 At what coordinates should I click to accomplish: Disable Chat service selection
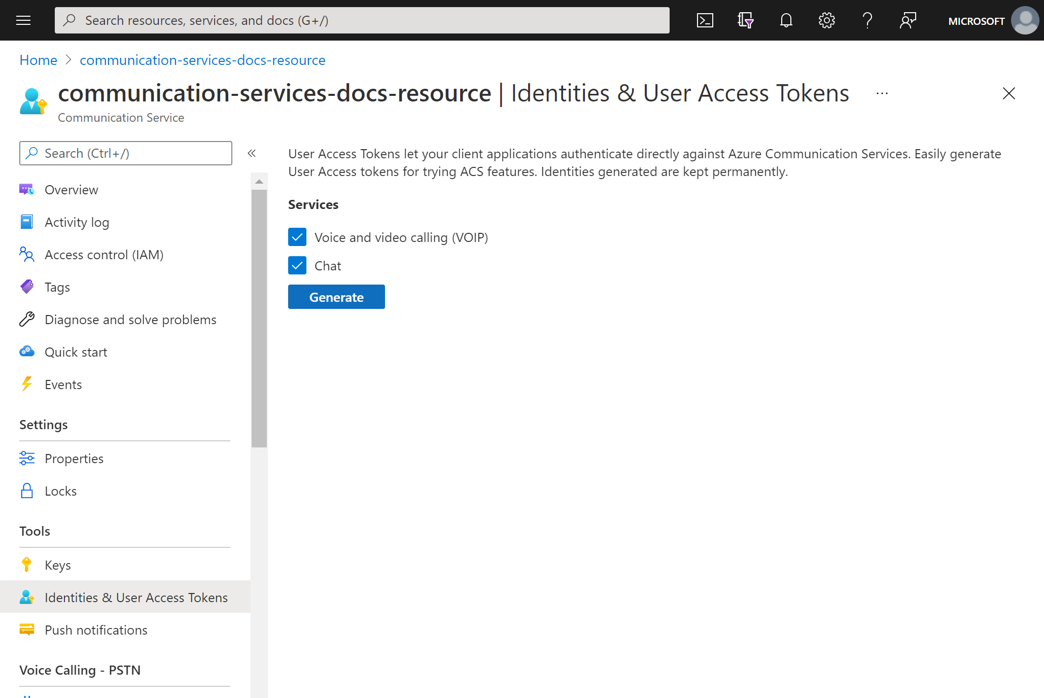(298, 266)
